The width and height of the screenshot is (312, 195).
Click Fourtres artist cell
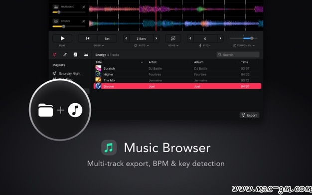(155, 74)
